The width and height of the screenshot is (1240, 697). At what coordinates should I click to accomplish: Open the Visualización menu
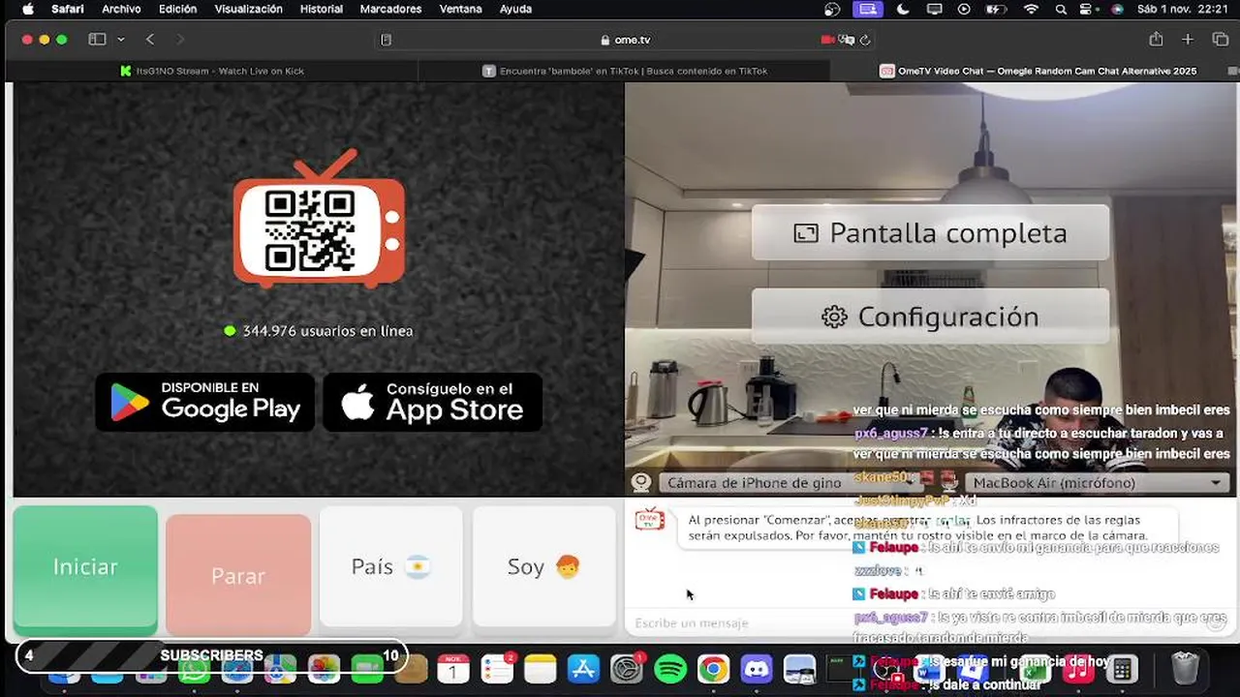[249, 9]
